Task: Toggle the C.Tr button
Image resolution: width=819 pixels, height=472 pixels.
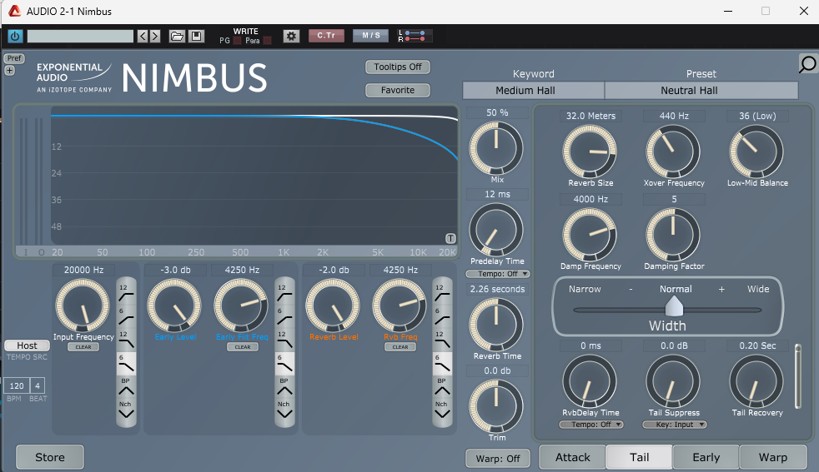Action: point(326,36)
